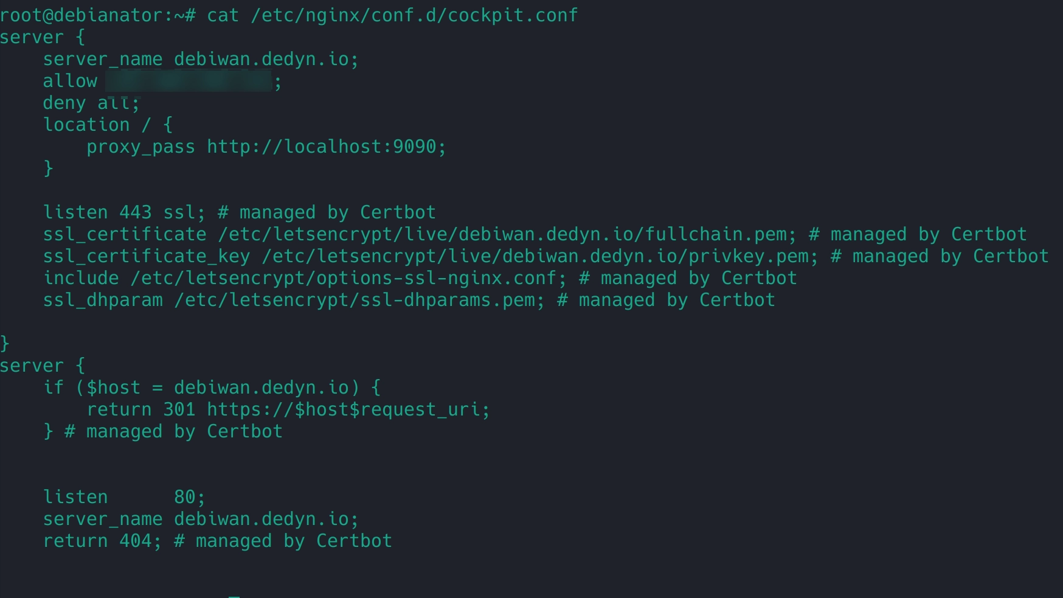This screenshot has height=598, width=1063.
Task: Click the server_name line above the allow directive
Action: (x=201, y=60)
